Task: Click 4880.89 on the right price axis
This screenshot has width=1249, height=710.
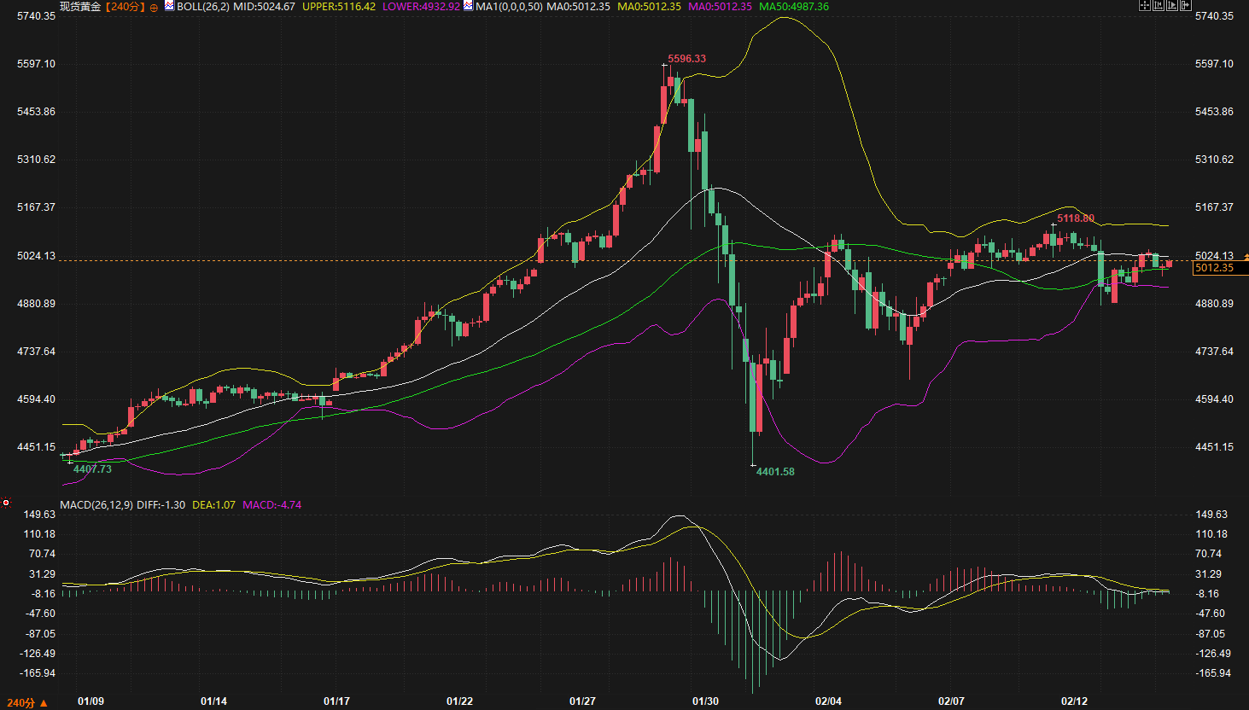Action: tap(1214, 304)
